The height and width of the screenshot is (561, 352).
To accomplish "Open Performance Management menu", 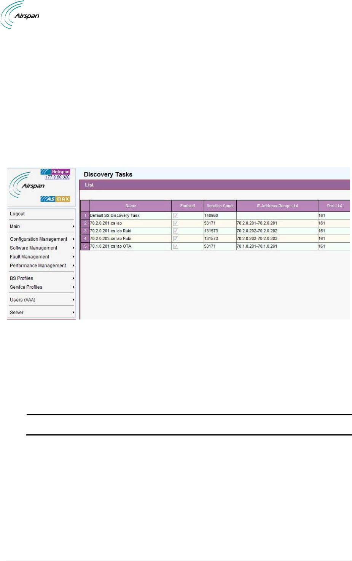I will (38, 265).
